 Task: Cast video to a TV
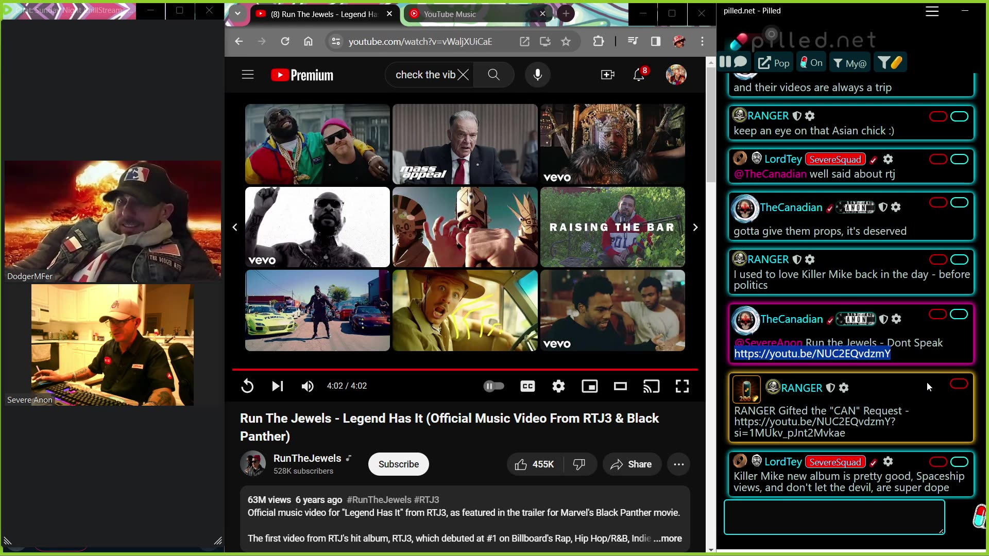651,386
